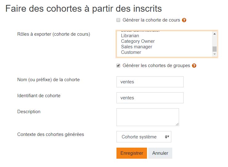Open help for Générer les cohortes de groupes

point(194,66)
